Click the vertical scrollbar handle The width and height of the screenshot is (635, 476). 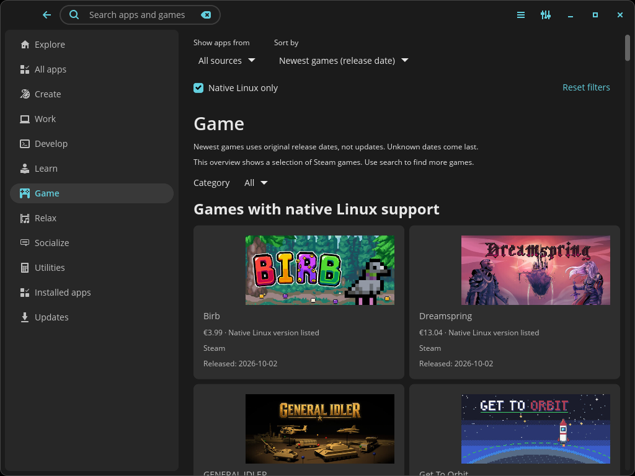pyautogui.click(x=628, y=48)
